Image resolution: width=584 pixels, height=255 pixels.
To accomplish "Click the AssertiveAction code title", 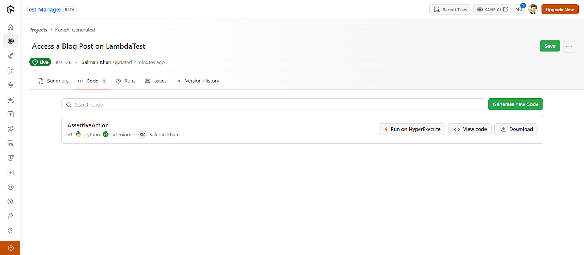I will pos(88,125).
